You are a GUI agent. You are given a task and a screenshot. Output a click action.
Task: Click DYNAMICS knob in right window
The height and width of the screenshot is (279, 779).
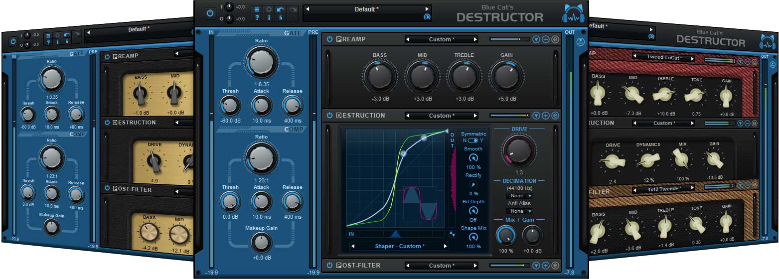click(647, 159)
